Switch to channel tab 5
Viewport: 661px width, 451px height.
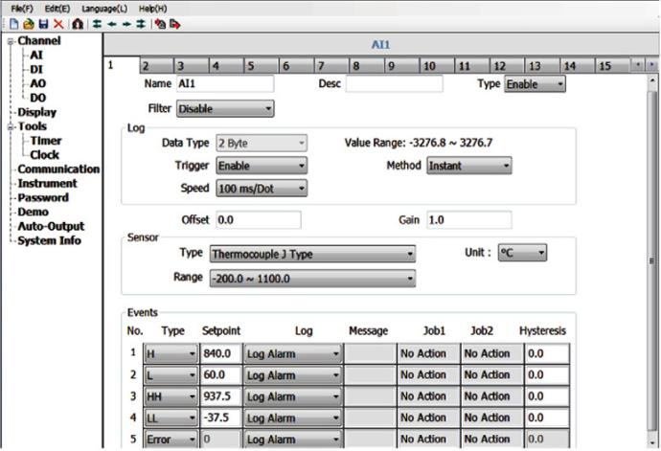[262, 66]
